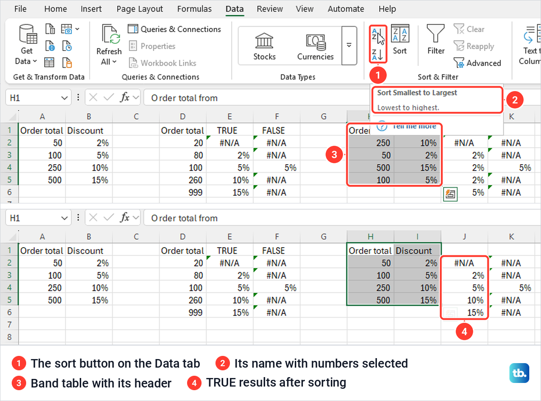Click Sort Largest to Smallest Z-A icon
Image resolution: width=541 pixels, height=401 pixels.
(x=377, y=55)
